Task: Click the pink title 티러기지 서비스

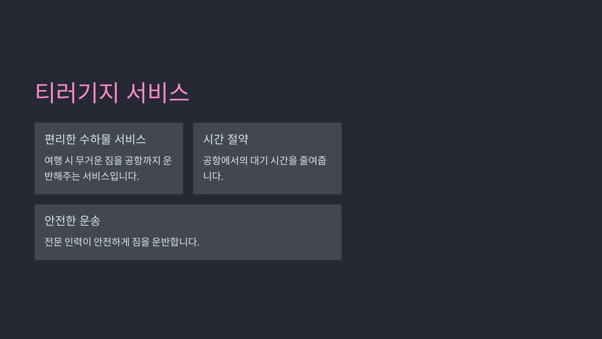Action: [112, 93]
